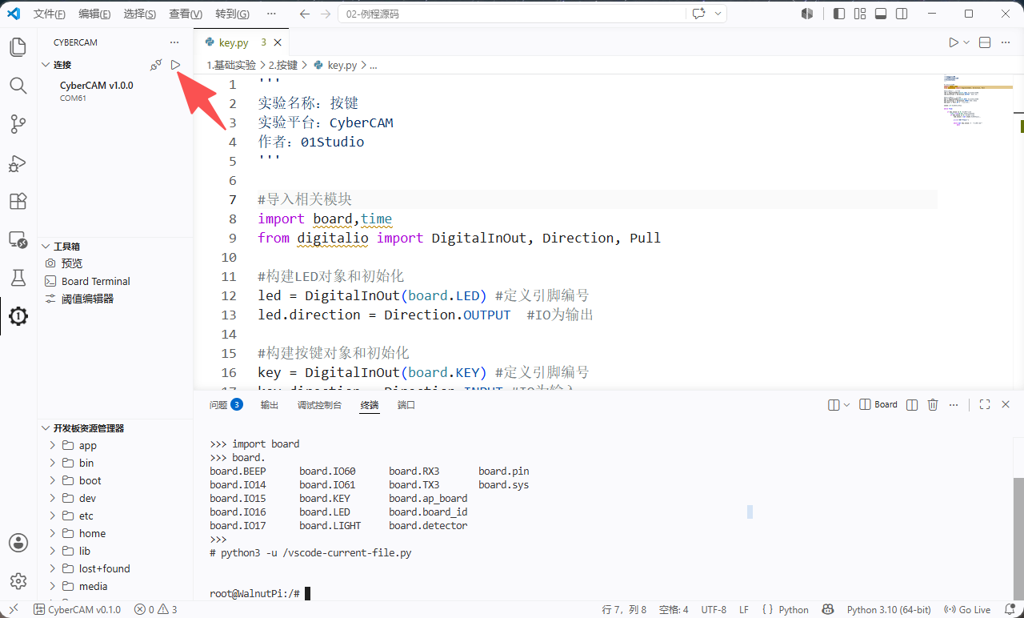Open the run options dropdown arrow

coord(966,42)
